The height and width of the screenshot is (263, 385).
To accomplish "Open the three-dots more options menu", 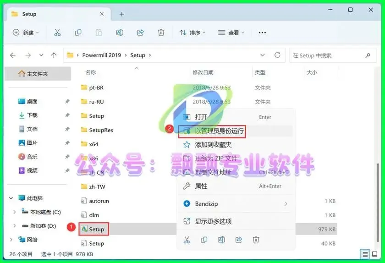I will [x=262, y=33].
